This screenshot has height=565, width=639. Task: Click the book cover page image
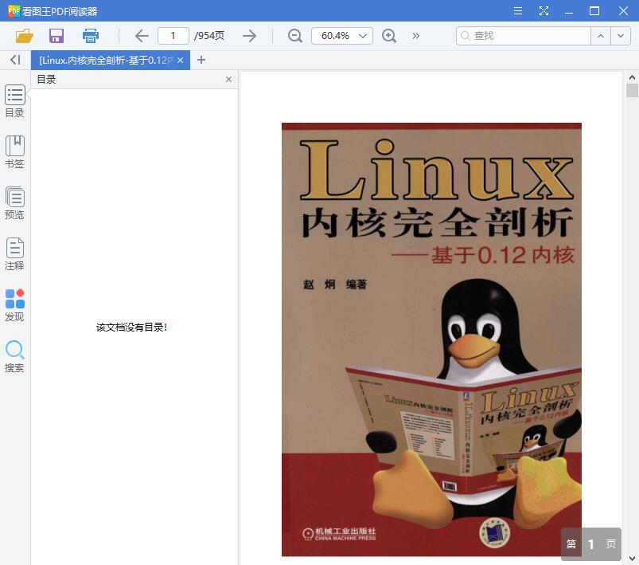pyautogui.click(x=431, y=339)
